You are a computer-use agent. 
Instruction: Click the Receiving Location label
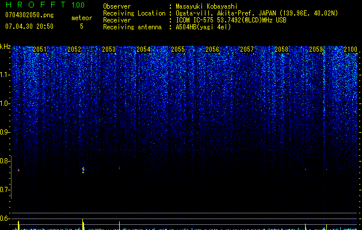click(134, 13)
